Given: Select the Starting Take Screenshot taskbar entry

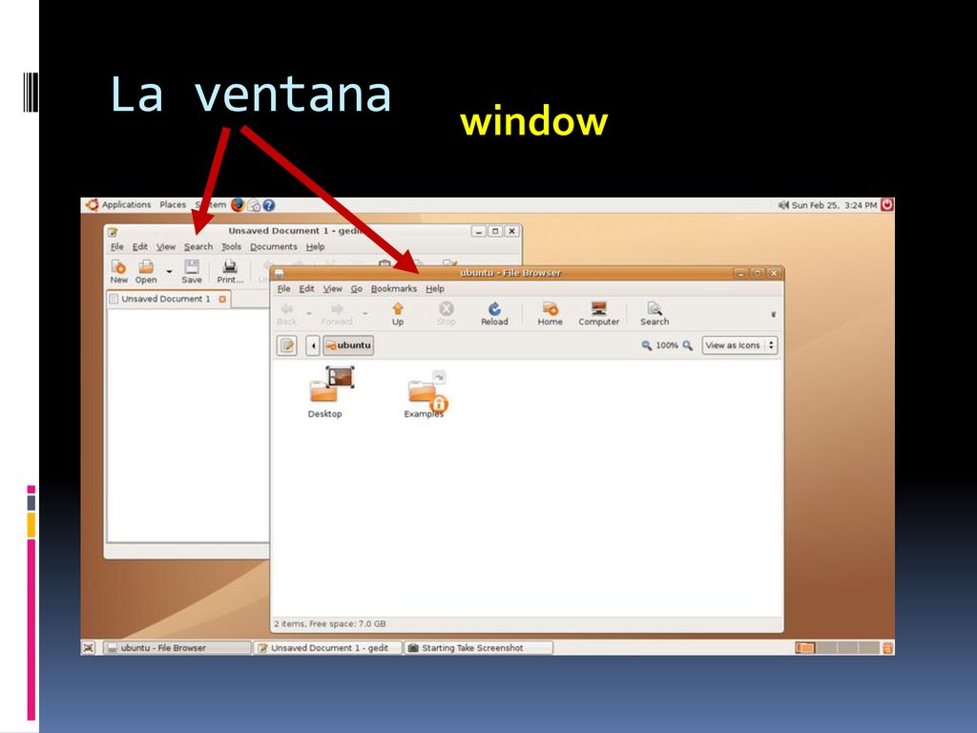Looking at the screenshot, I should click(478, 648).
